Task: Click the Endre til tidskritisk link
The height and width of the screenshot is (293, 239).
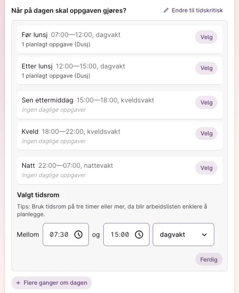Action: (193, 10)
